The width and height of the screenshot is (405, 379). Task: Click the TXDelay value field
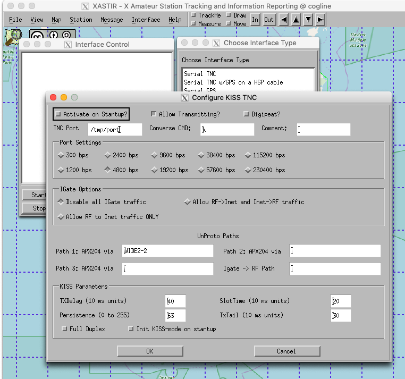pos(175,301)
